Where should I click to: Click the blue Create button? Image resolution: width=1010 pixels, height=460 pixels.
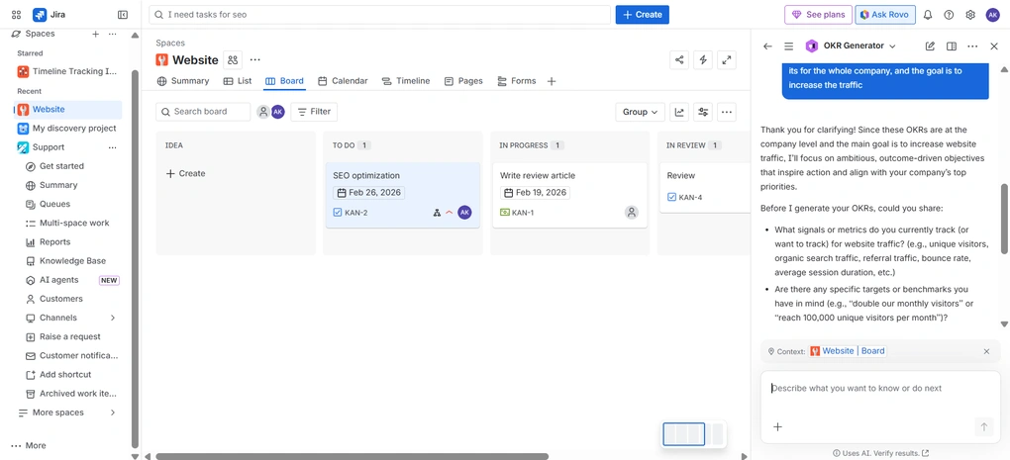click(643, 15)
